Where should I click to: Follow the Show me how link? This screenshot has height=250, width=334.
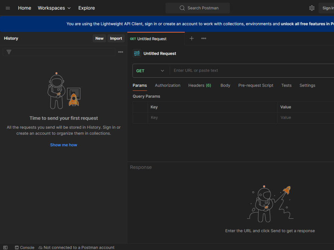[x=63, y=145]
